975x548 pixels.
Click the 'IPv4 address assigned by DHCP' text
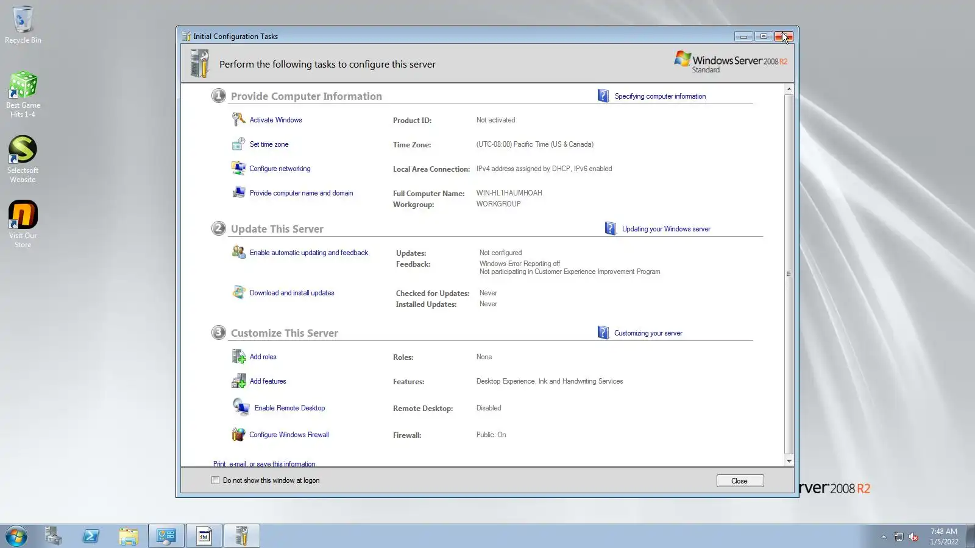pyautogui.click(x=523, y=169)
